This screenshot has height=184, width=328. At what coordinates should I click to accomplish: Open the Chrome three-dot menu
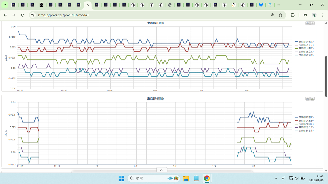click(323, 15)
